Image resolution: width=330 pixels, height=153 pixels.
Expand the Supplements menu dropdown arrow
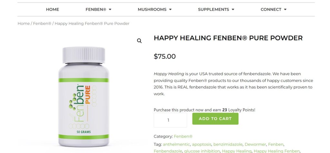tap(233, 9)
